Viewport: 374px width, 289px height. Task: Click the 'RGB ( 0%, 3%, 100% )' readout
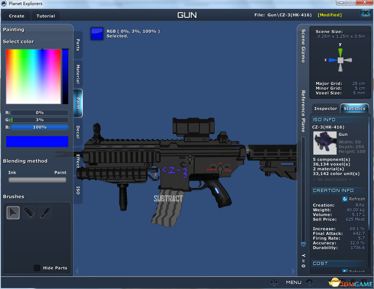pyautogui.click(x=133, y=31)
